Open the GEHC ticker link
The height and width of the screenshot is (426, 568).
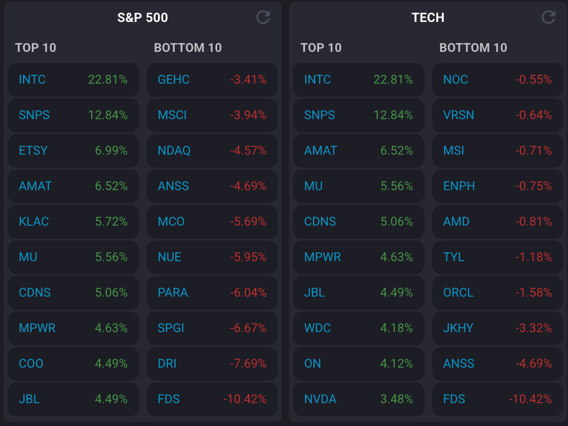tap(174, 80)
